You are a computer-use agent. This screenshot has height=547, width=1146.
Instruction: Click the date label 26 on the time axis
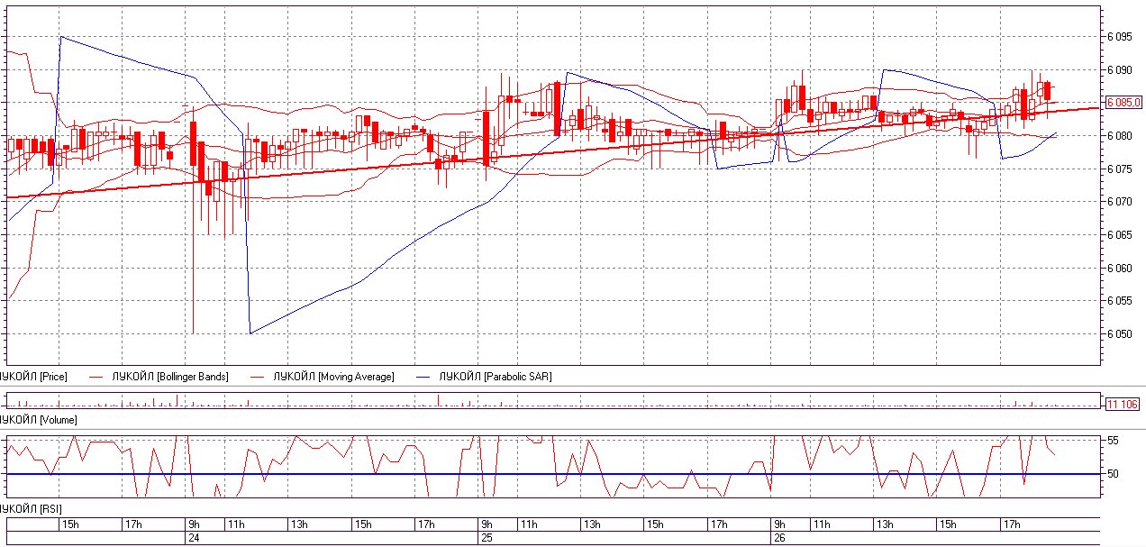[x=779, y=538]
